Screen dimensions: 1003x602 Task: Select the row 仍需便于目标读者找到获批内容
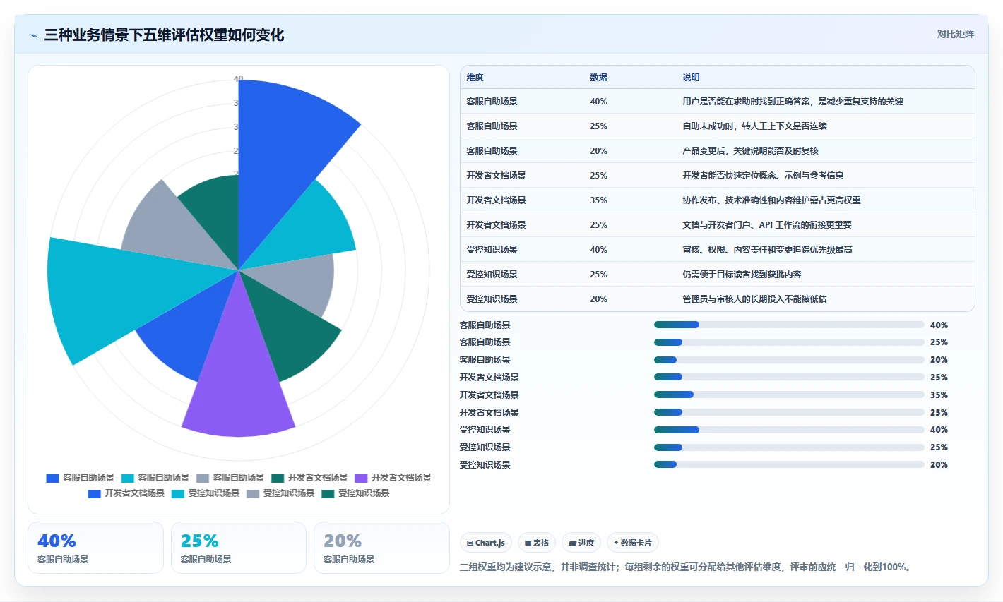point(718,275)
